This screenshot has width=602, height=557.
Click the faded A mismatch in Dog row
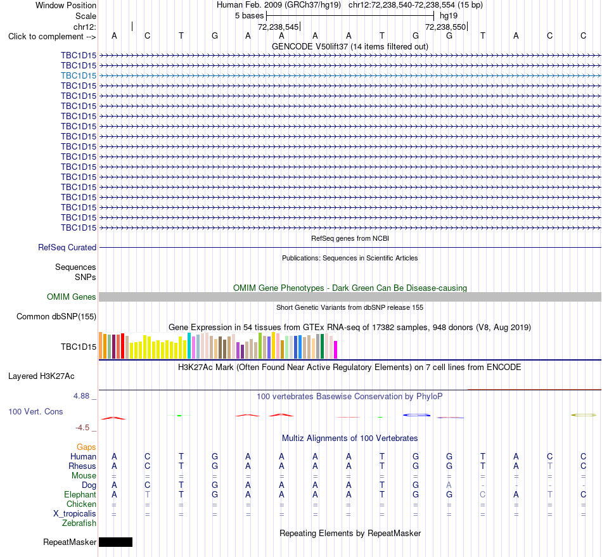click(449, 485)
